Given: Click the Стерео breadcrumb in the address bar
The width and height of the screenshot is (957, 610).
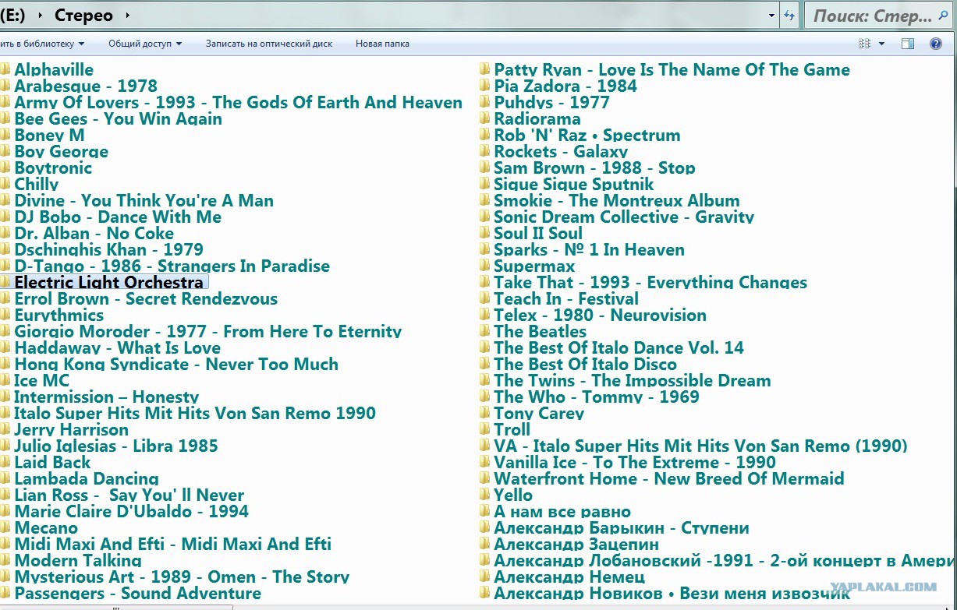Looking at the screenshot, I should point(83,16).
